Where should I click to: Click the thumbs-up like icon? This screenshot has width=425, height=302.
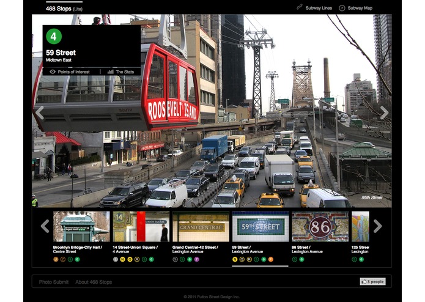(364, 282)
